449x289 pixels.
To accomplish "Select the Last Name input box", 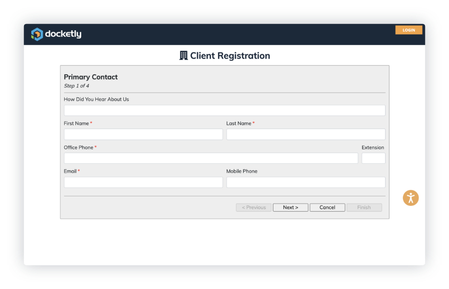I will [x=306, y=134].
